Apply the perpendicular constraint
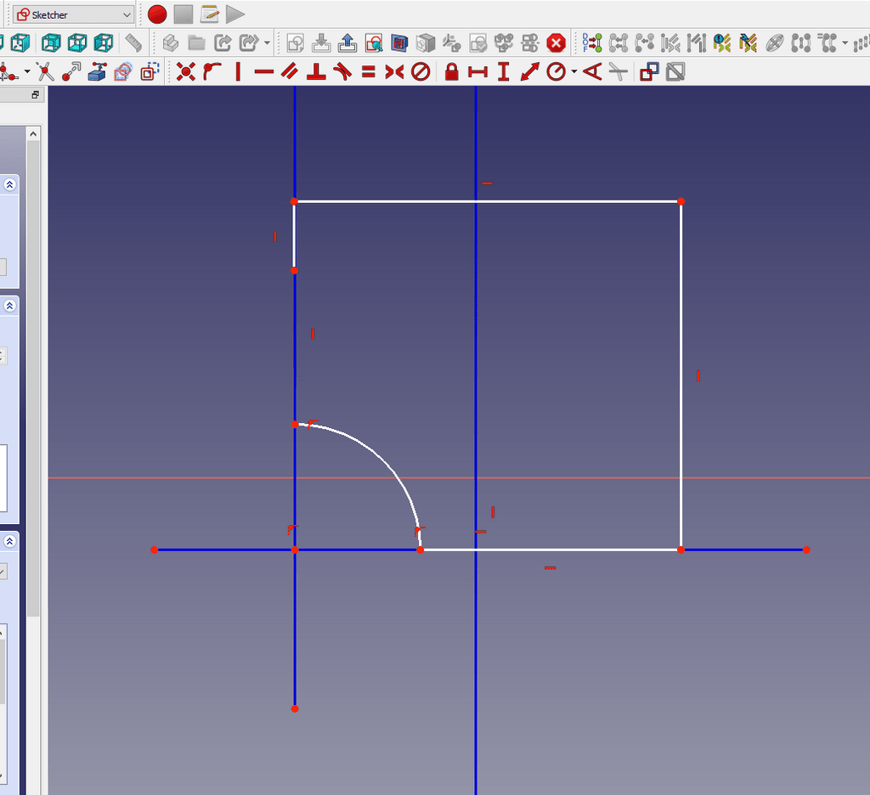 tap(316, 71)
